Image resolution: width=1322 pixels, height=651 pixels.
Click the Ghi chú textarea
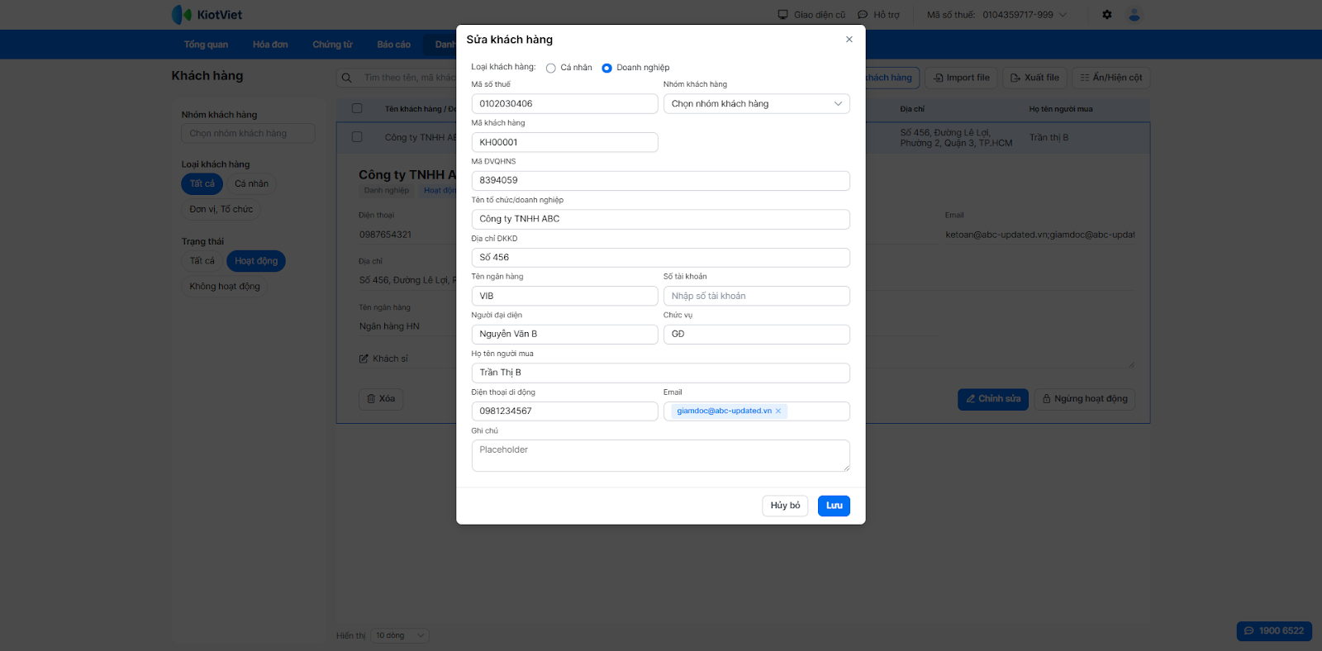click(660, 455)
